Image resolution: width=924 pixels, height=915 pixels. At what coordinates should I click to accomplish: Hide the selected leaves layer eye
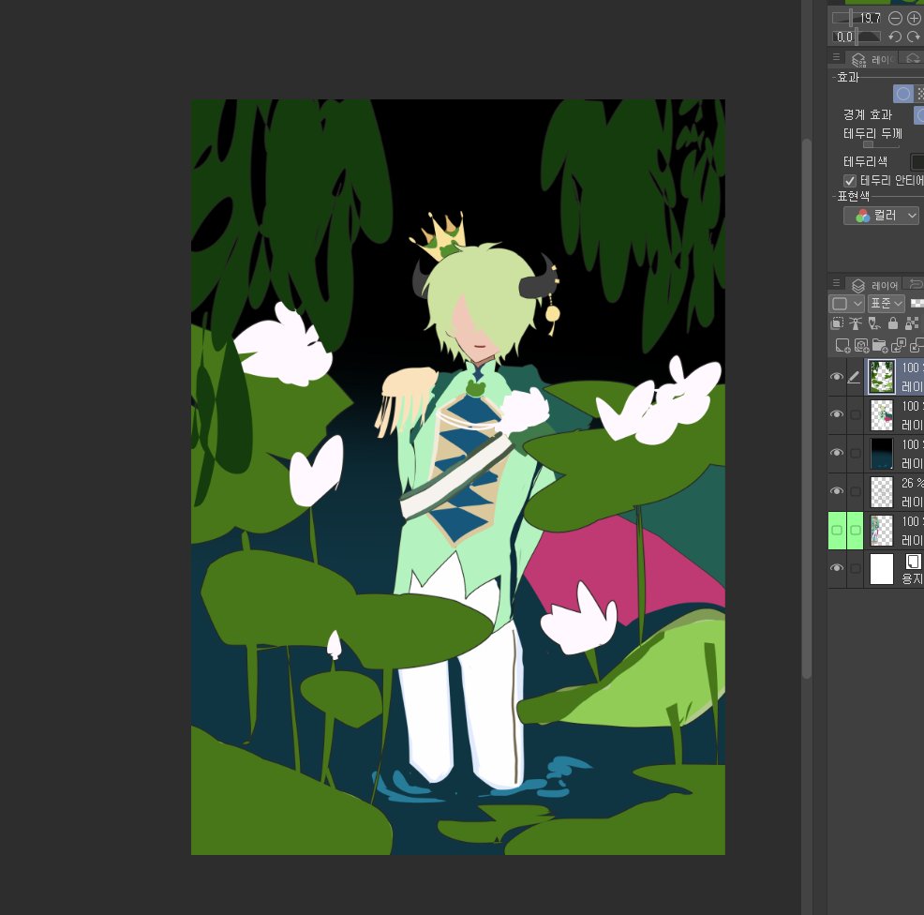[x=837, y=377]
